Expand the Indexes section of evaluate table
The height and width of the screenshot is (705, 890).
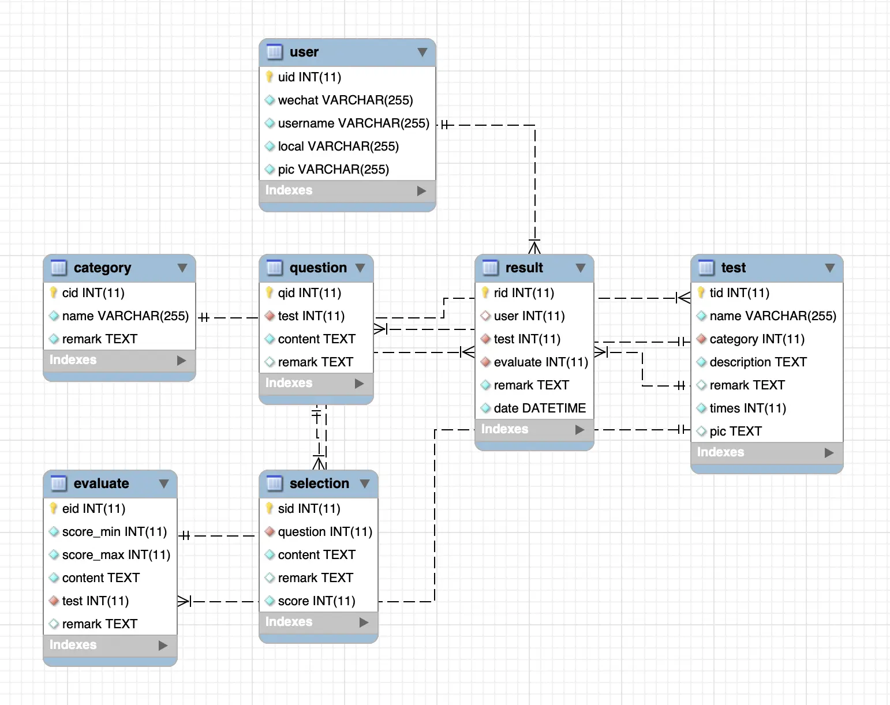click(x=163, y=645)
